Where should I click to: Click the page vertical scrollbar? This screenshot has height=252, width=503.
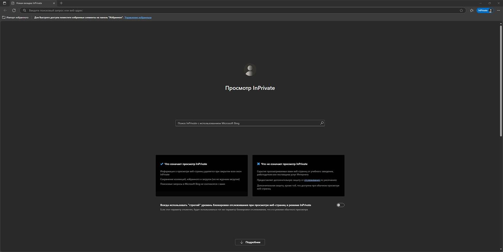[x=501, y=81]
